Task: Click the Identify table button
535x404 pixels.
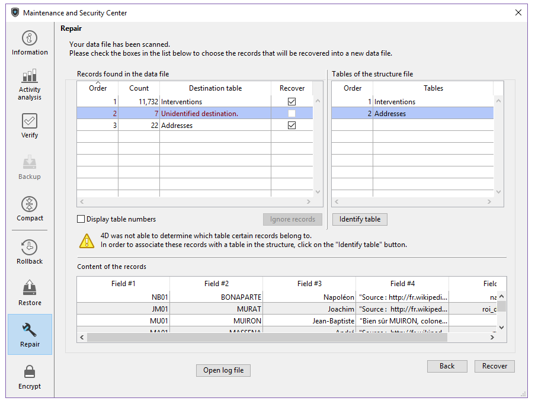Action: [360, 219]
